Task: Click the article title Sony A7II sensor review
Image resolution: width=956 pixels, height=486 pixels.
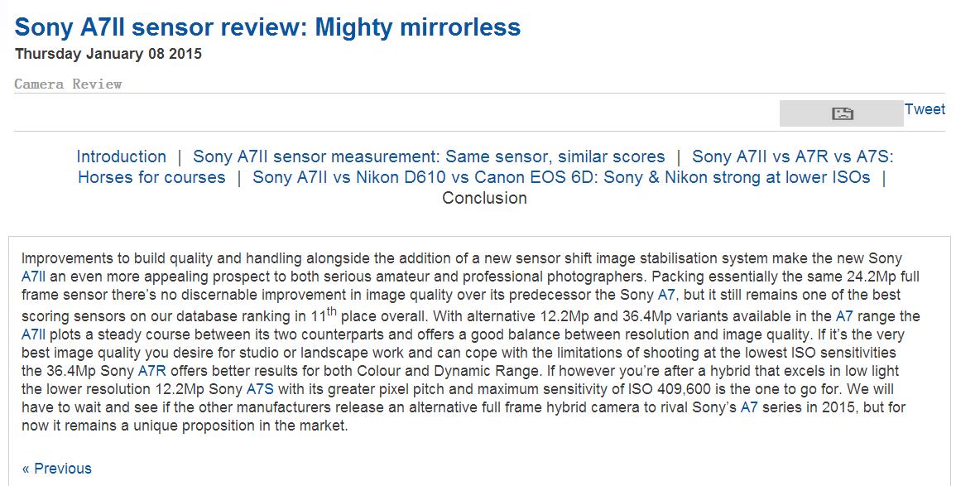Action: (267, 27)
